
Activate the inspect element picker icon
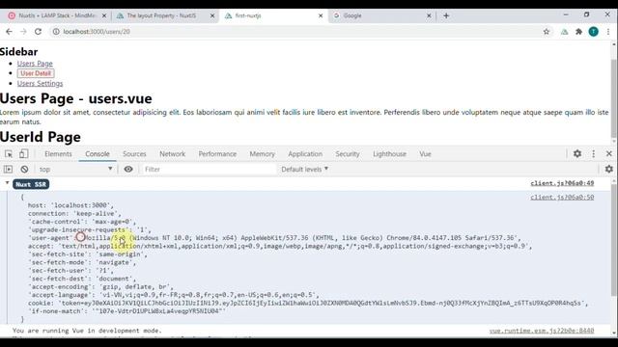(9, 154)
